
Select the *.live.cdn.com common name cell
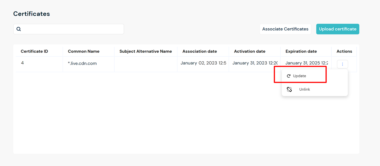(x=89, y=64)
